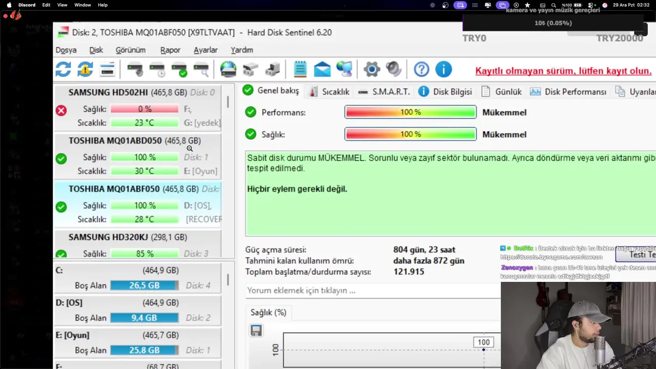
Task: Click green check icon beside TOSHIBA MQ01ABD050
Action: pos(61,158)
